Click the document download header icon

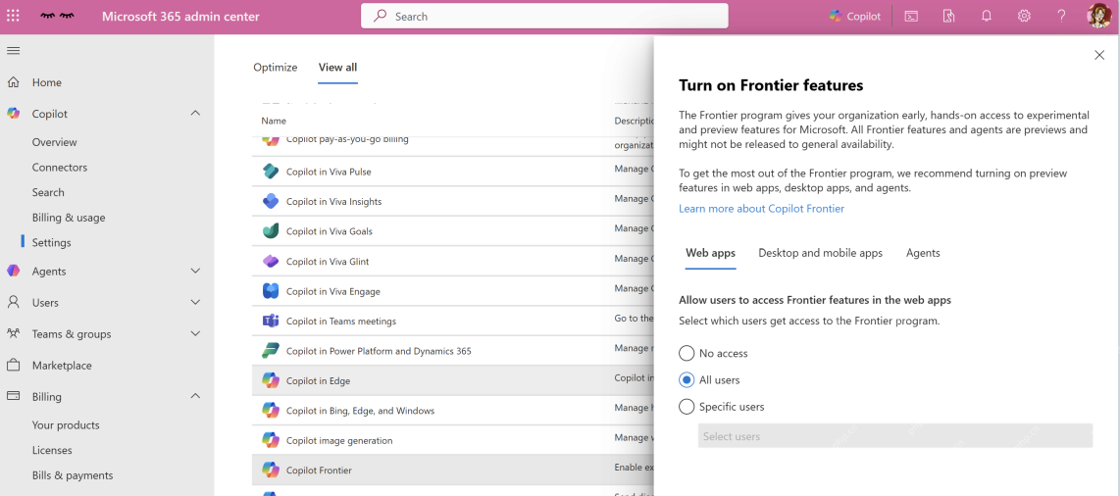[x=948, y=16]
